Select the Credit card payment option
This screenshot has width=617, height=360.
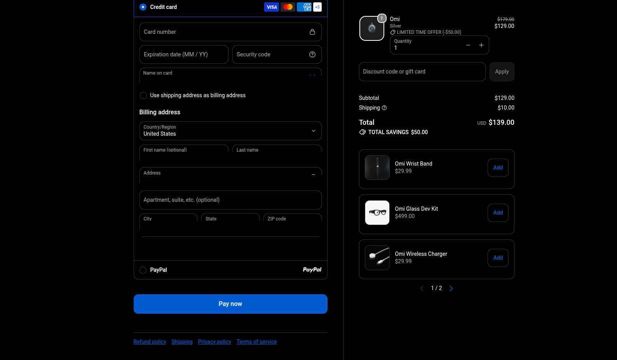click(143, 7)
